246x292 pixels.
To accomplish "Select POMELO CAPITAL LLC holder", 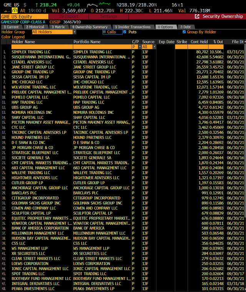I will 30,97.
